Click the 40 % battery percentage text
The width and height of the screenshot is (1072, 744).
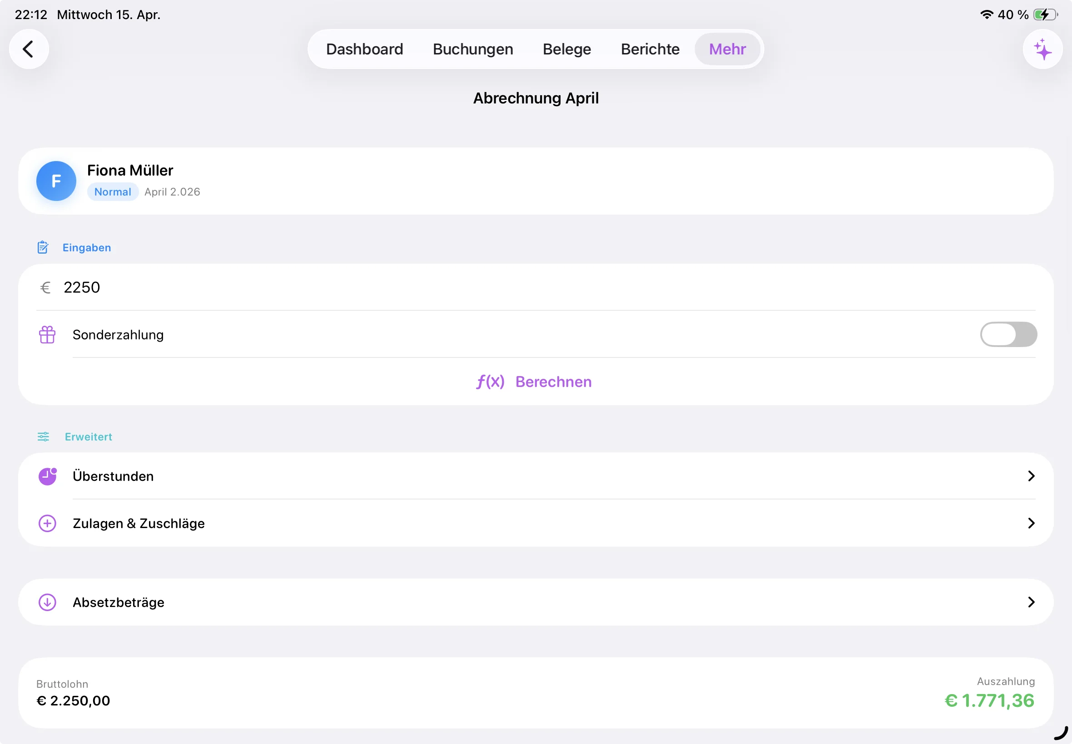click(1013, 15)
